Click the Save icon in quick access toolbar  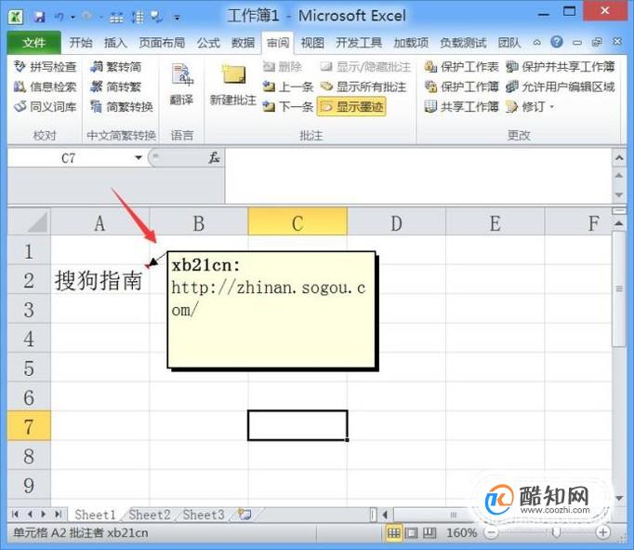pyautogui.click(x=39, y=17)
